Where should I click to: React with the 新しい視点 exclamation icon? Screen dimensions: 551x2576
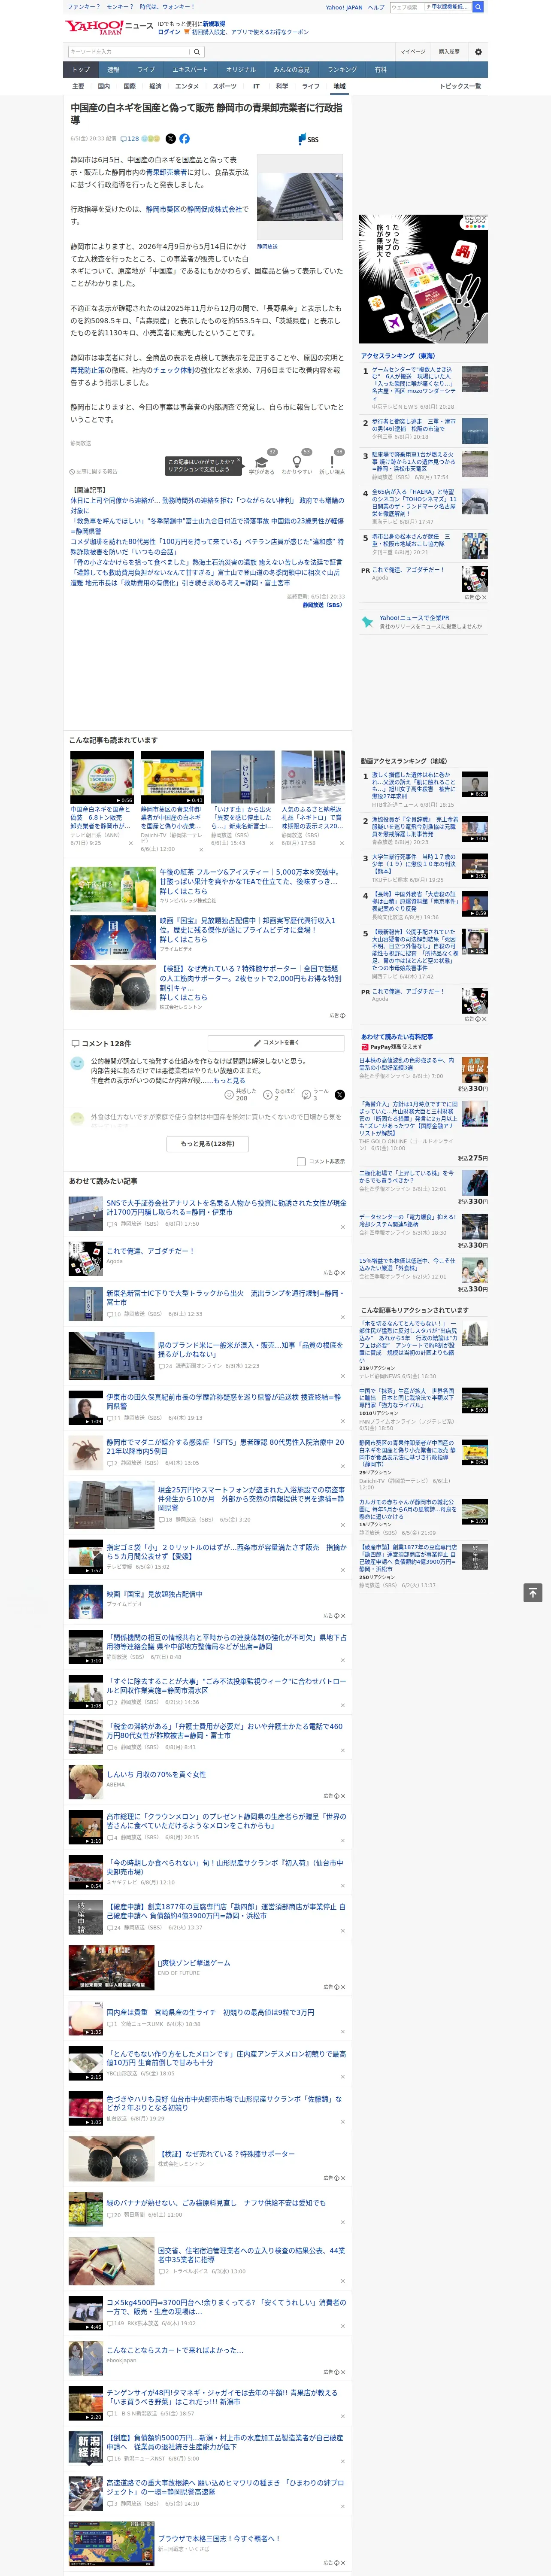point(332,462)
